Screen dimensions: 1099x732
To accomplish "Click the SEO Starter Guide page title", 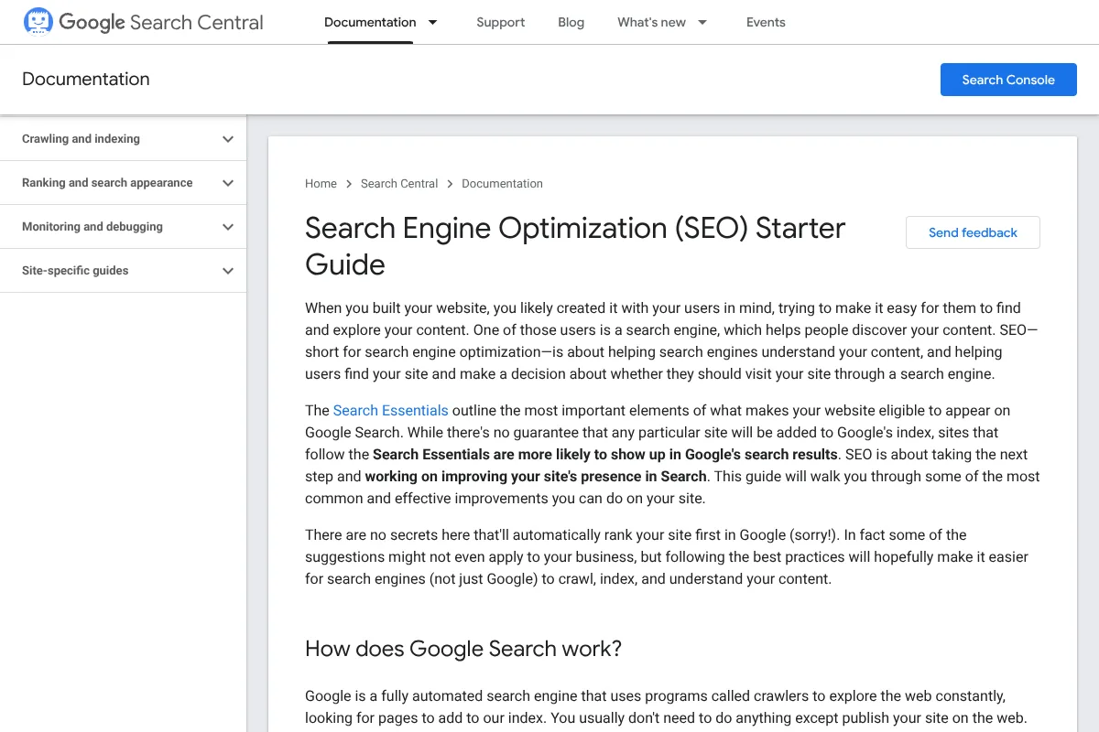I will click(x=575, y=246).
